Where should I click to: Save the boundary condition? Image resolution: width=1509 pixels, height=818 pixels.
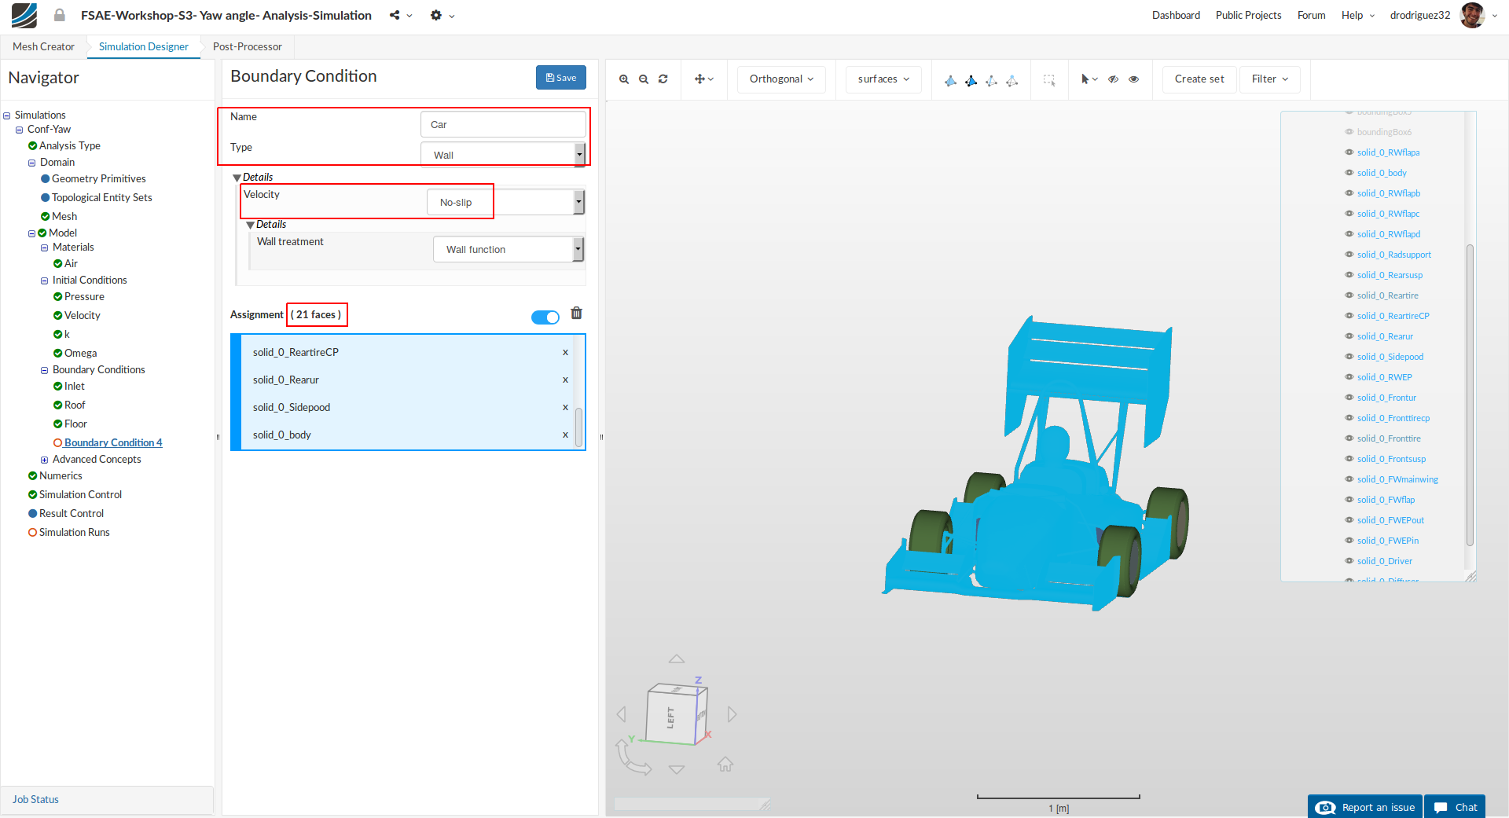(x=561, y=77)
